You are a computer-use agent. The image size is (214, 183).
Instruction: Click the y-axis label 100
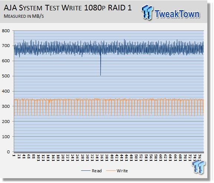pos(6,137)
